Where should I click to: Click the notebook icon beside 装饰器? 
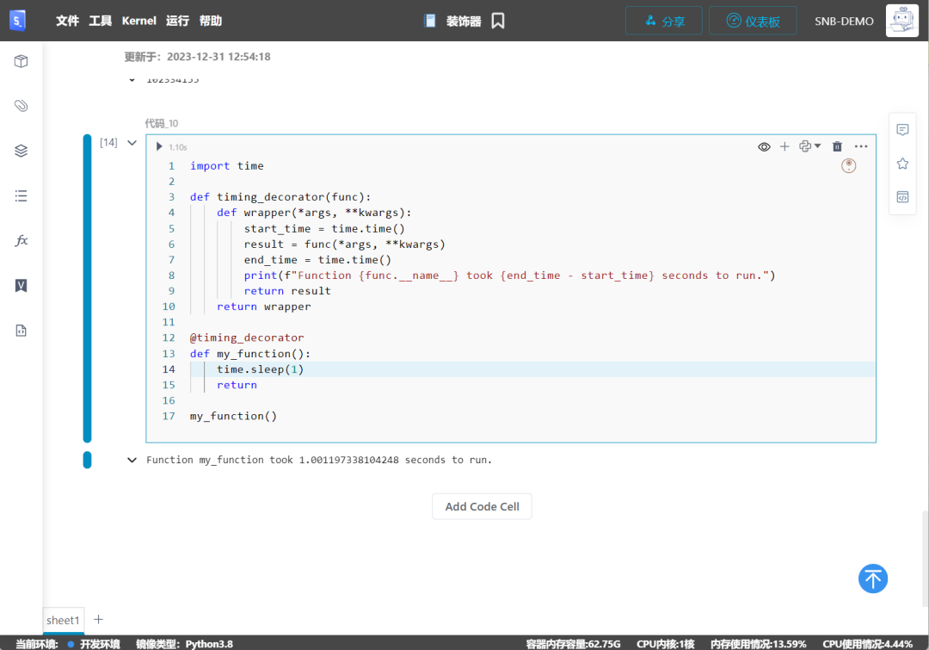430,21
